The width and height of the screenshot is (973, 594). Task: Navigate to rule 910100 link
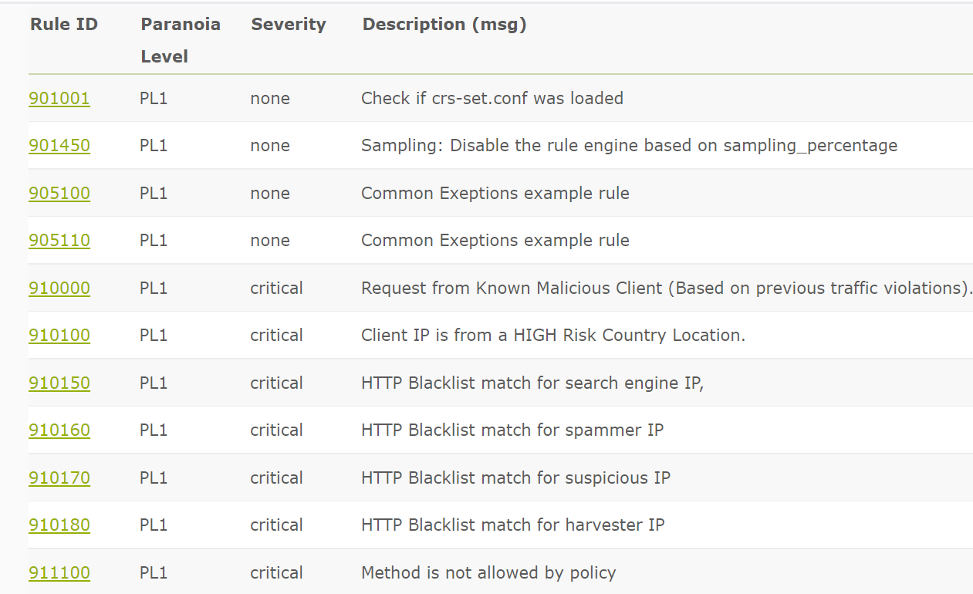click(59, 336)
